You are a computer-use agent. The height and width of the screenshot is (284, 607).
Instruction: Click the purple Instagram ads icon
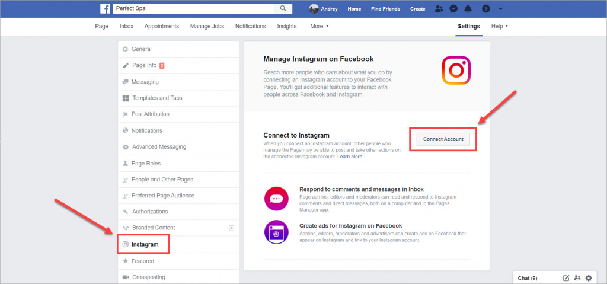[x=276, y=232]
